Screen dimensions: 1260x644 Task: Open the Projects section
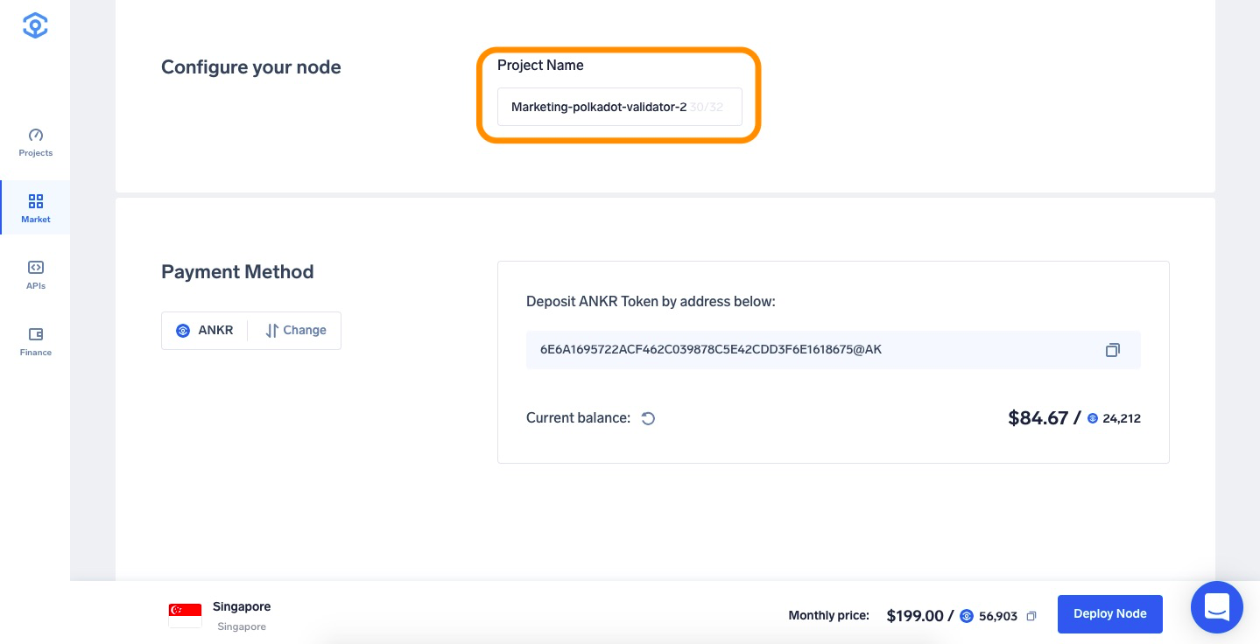(35, 142)
